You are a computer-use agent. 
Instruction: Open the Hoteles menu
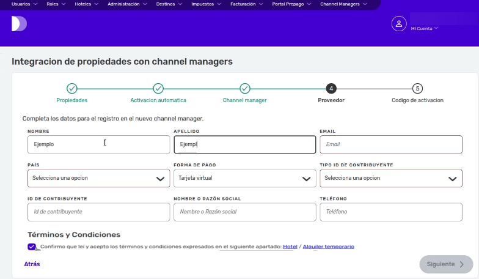pos(87,4)
